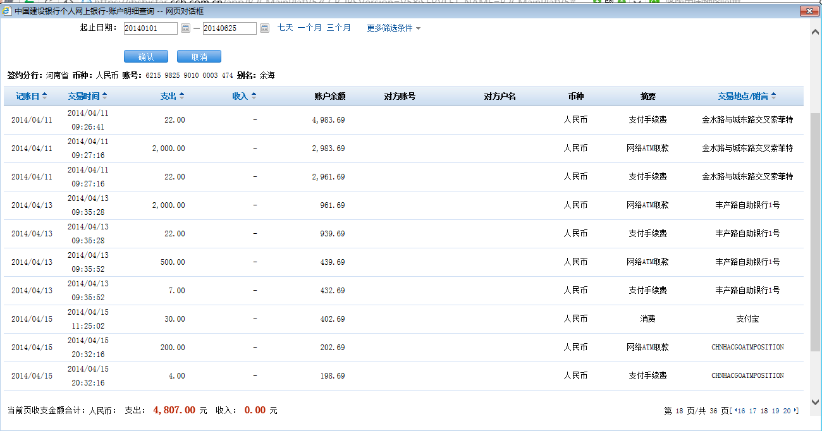
Task: Jump to page 16 of results
Action: [x=741, y=411]
